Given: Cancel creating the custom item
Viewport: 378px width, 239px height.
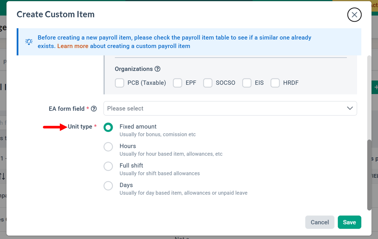Looking at the screenshot, I should tap(320, 222).
